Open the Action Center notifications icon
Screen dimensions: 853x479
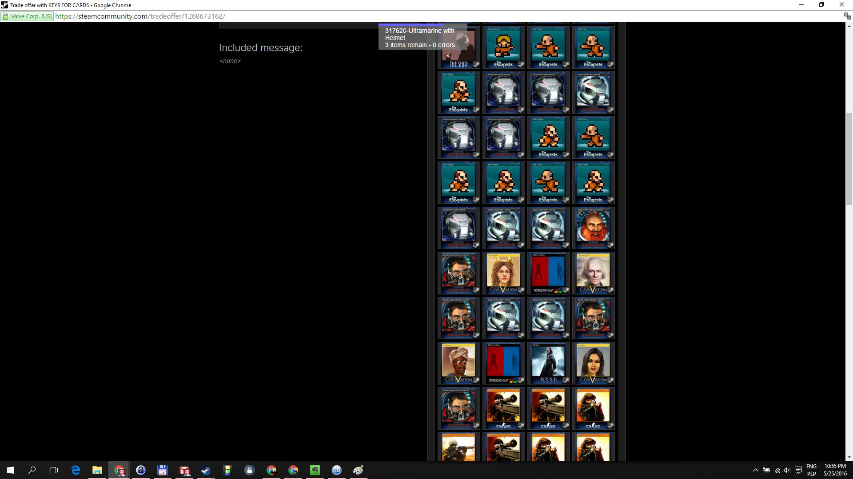[798, 470]
